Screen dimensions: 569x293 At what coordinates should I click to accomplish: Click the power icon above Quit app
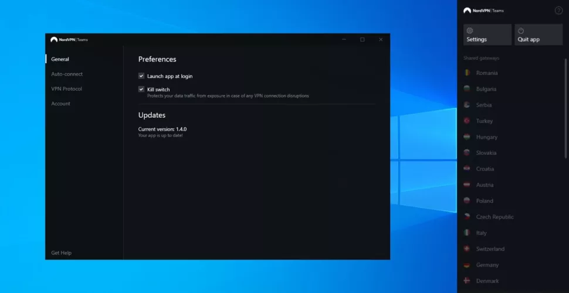521,31
